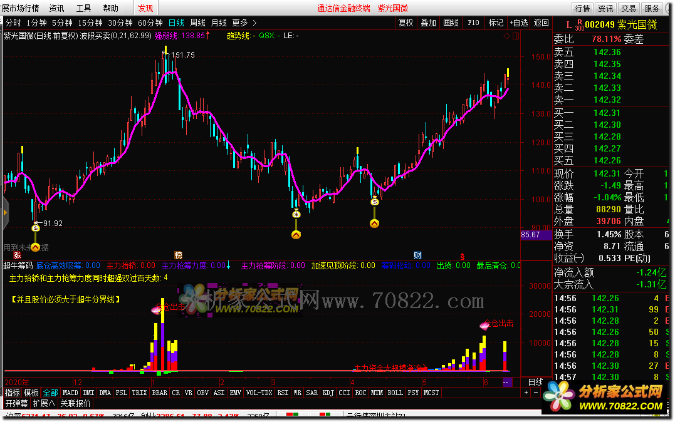
Task: Switch indicator to VOL-TDX
Action: pos(259,393)
